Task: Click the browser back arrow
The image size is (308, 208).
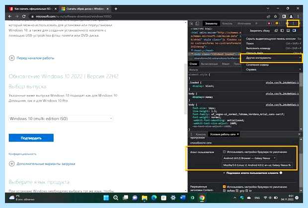Action: click(10, 16)
